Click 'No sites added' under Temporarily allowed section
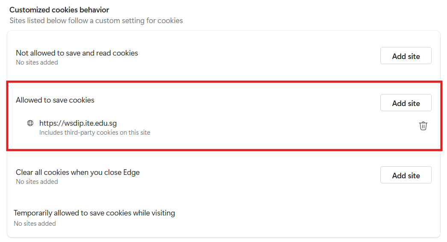The height and width of the screenshot is (242, 447). click(35, 223)
